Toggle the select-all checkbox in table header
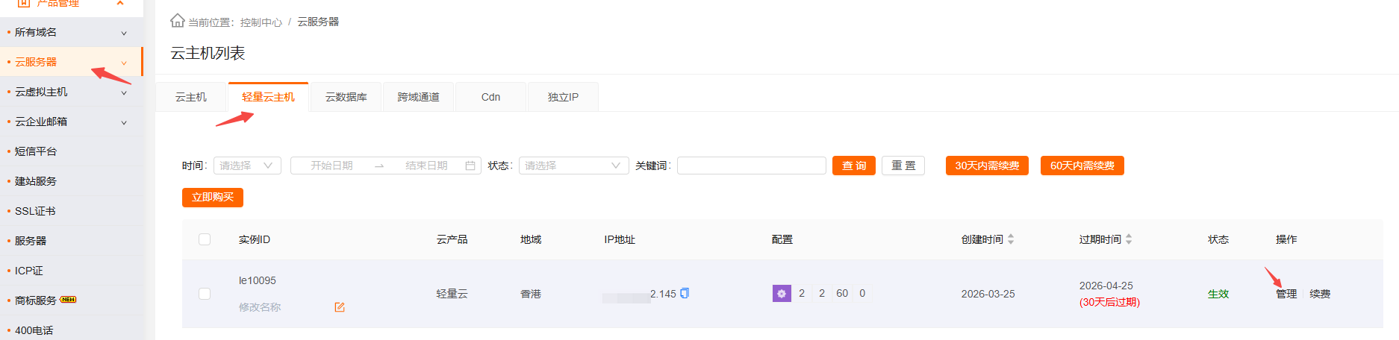Viewport: 1399px width, 340px height. (205, 239)
